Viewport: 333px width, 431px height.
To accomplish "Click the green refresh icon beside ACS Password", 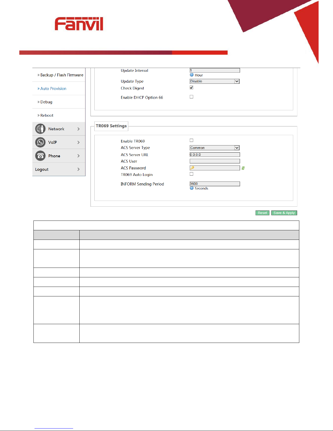I will 243,168.
